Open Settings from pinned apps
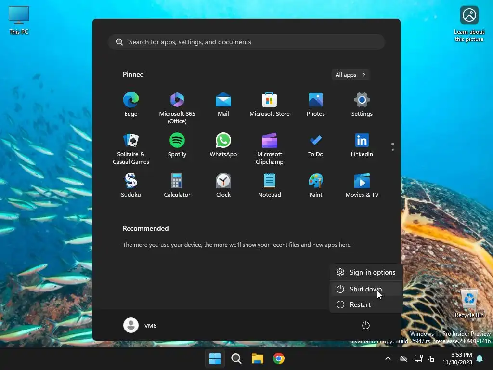The image size is (493, 370). click(x=362, y=105)
